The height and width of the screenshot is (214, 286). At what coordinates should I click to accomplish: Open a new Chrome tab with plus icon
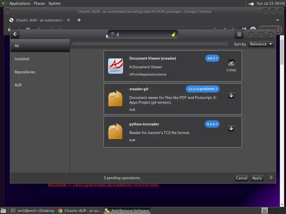click(79, 20)
